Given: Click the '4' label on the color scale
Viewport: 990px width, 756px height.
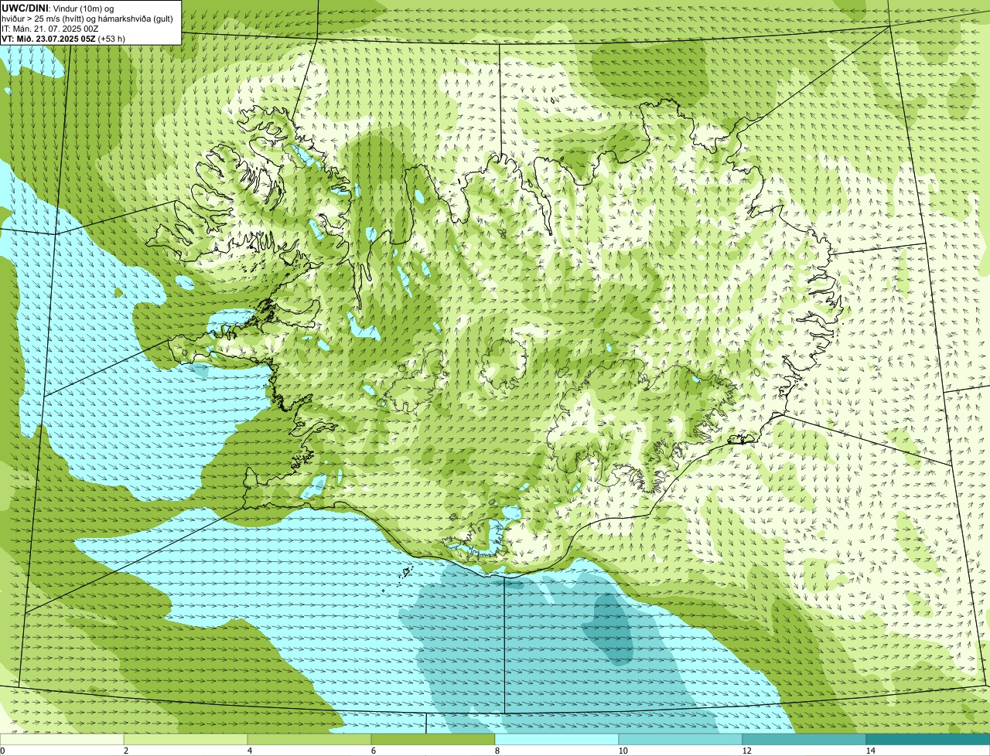Looking at the screenshot, I should click(x=249, y=751).
